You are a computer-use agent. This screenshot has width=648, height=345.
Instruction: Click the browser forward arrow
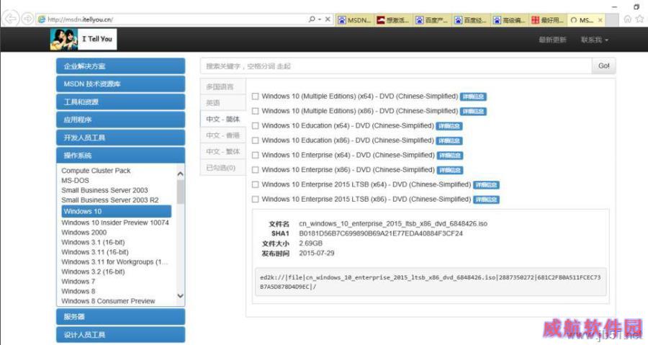coord(27,19)
